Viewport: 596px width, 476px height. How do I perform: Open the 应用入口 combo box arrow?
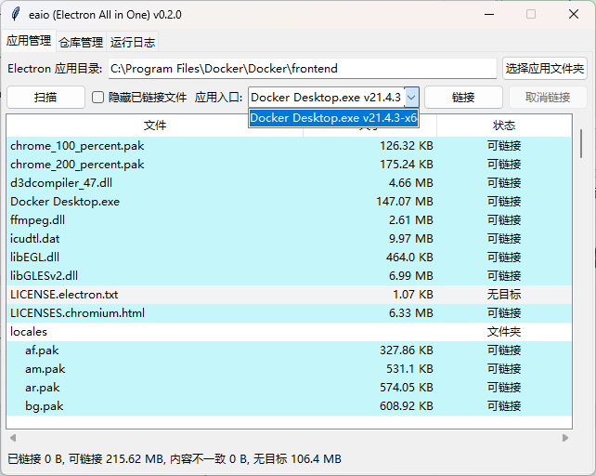click(x=411, y=98)
